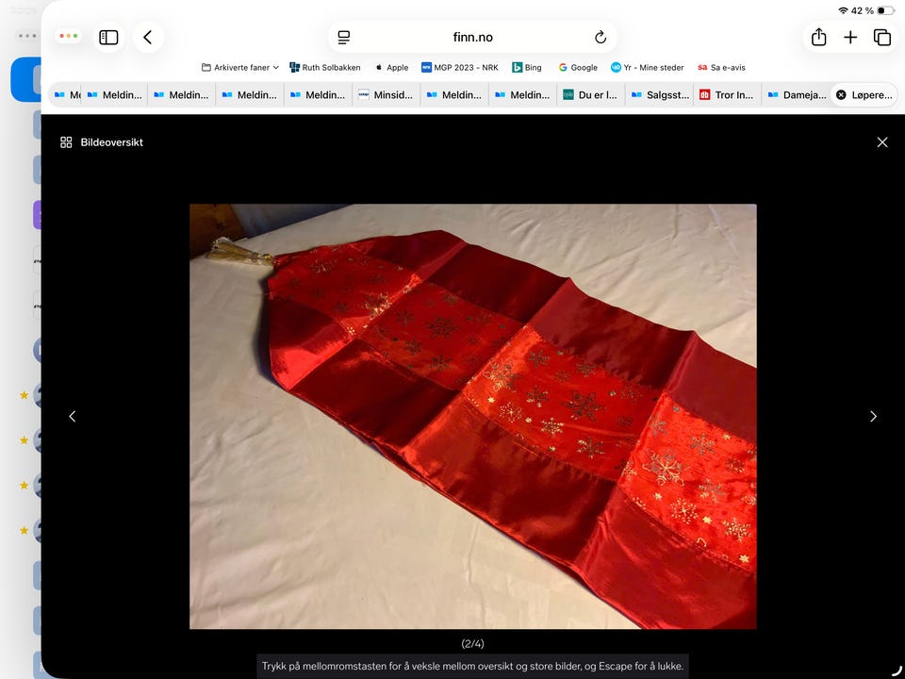Switch to the Tror In... tab
Screen dimensions: 905x679
tap(727, 94)
